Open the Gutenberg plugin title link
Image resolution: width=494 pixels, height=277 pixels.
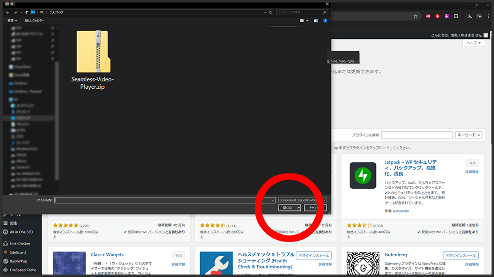pyautogui.click(x=396, y=255)
